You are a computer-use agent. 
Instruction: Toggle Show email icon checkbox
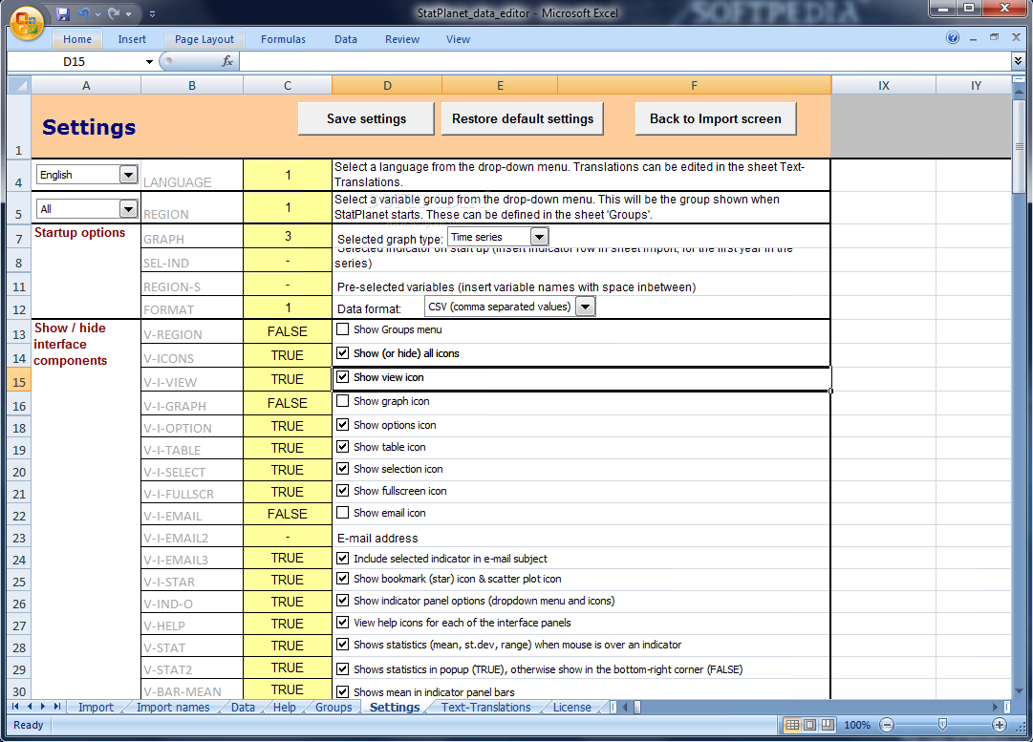pos(342,512)
